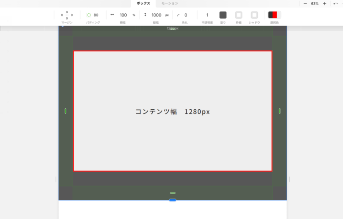Open the シャドウ shadow swatch

point(254,15)
